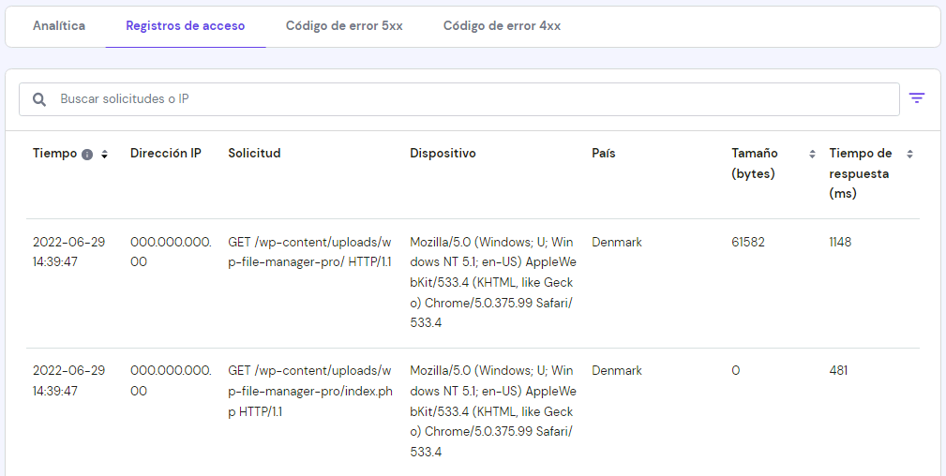Click the 61582 size value
Image resolution: width=946 pixels, height=476 pixels.
[748, 243]
